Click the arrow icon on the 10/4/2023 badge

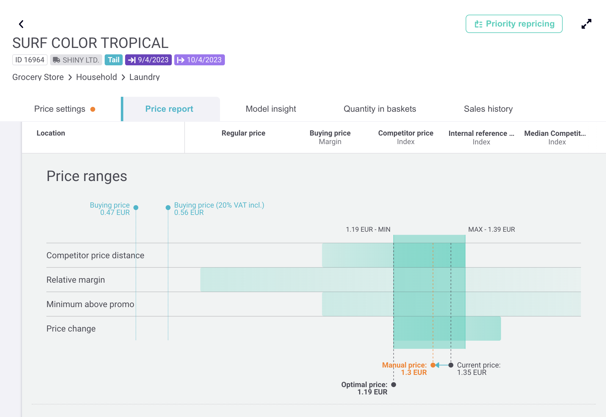coord(181,60)
